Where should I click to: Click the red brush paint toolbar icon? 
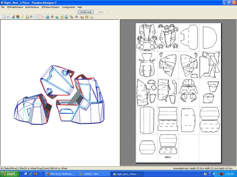(x=13, y=17)
